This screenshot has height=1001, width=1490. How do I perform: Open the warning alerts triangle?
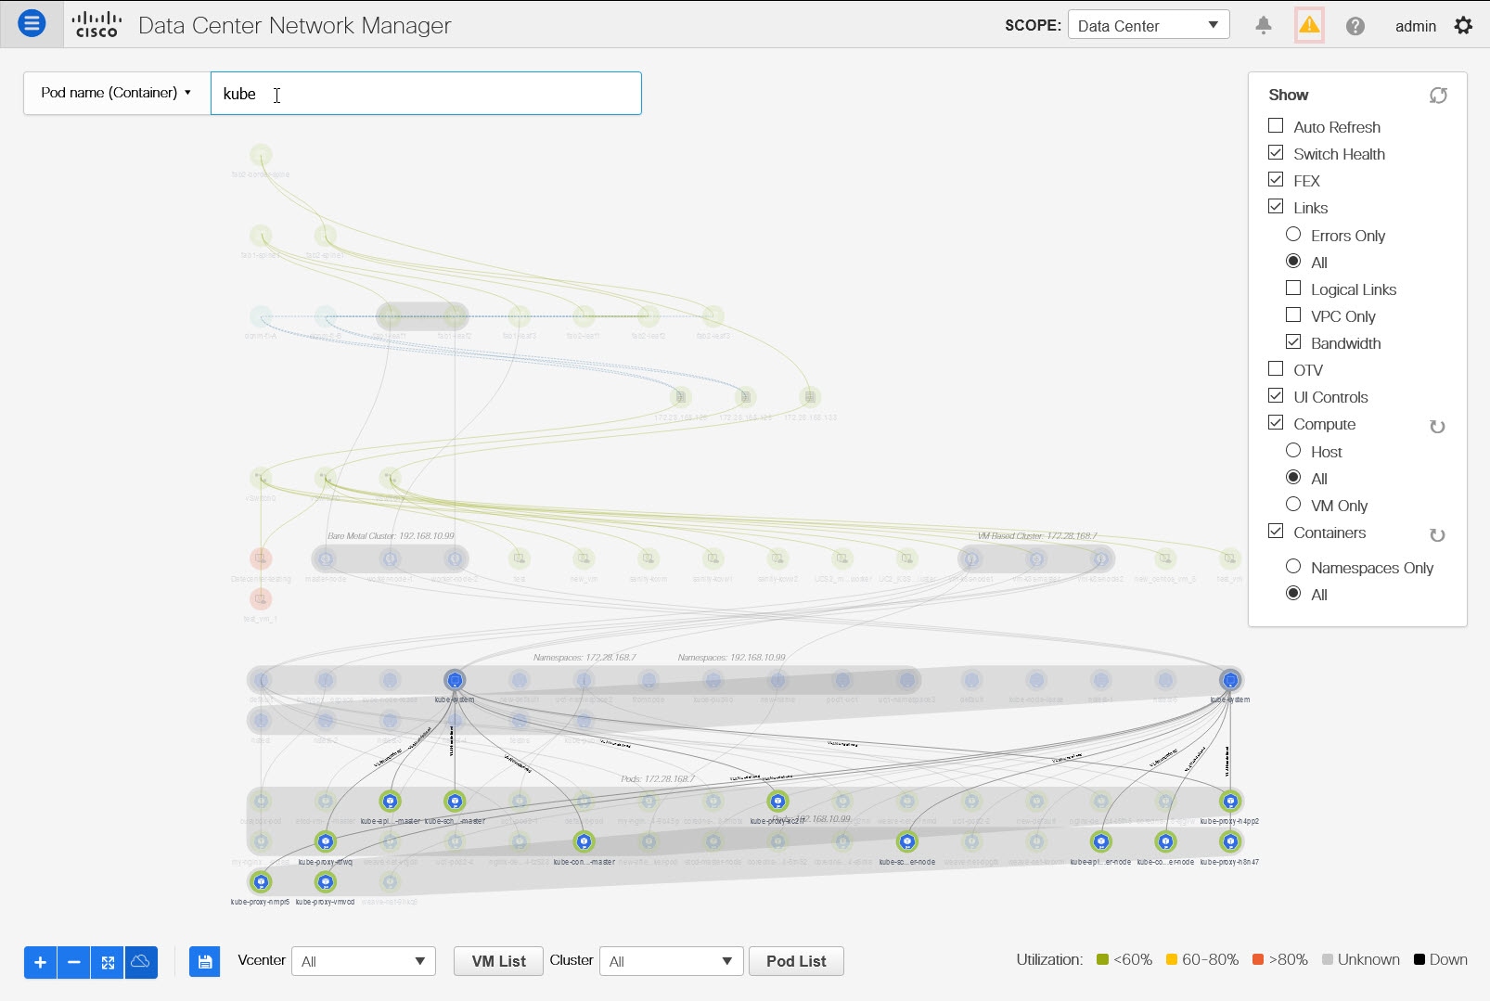click(x=1309, y=25)
